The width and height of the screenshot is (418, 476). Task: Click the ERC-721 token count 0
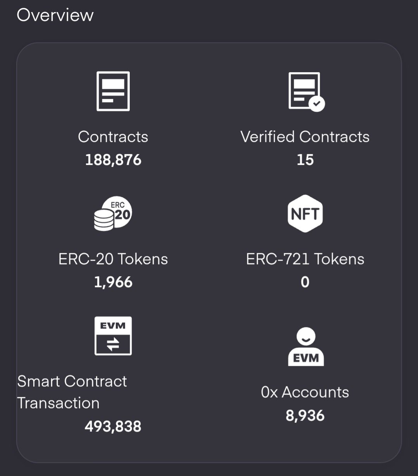click(x=305, y=282)
